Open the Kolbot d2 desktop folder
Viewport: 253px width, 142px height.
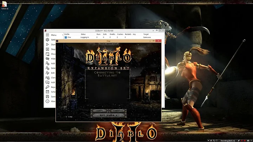tap(5, 5)
